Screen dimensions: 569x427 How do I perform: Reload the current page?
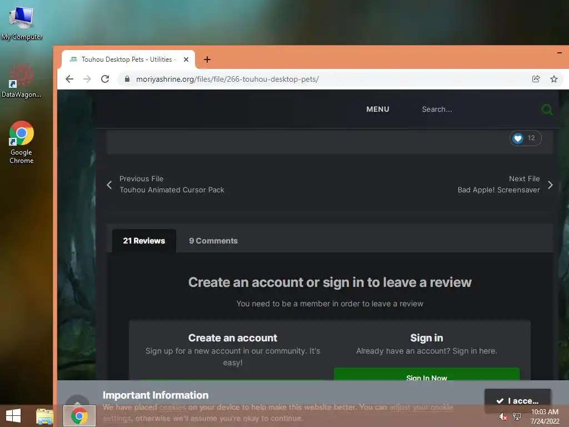[x=105, y=79]
